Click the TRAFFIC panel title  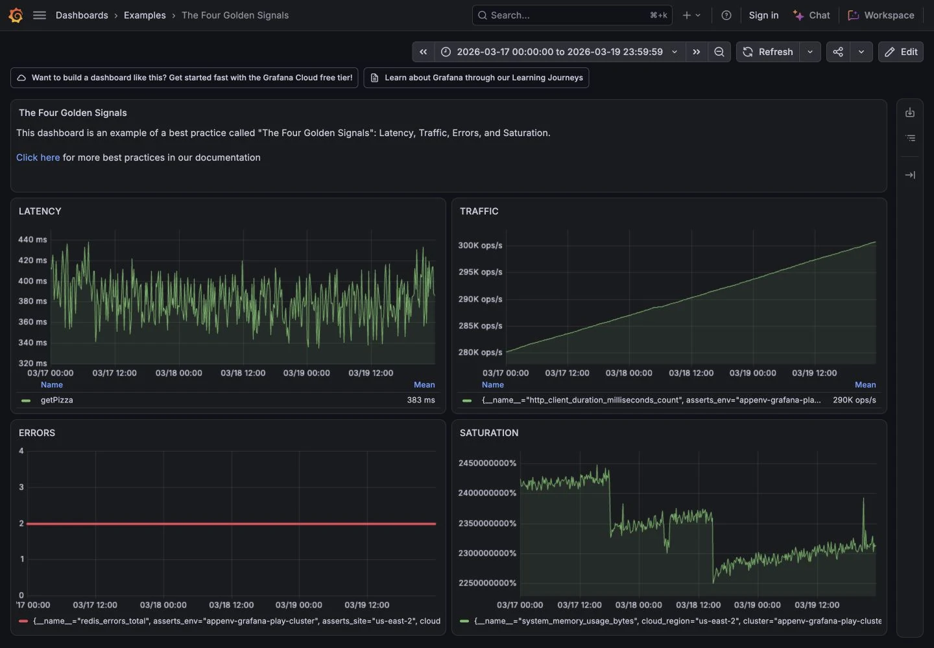click(x=479, y=211)
